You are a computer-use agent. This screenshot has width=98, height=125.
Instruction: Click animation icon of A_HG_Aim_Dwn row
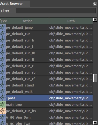coord(3,117)
